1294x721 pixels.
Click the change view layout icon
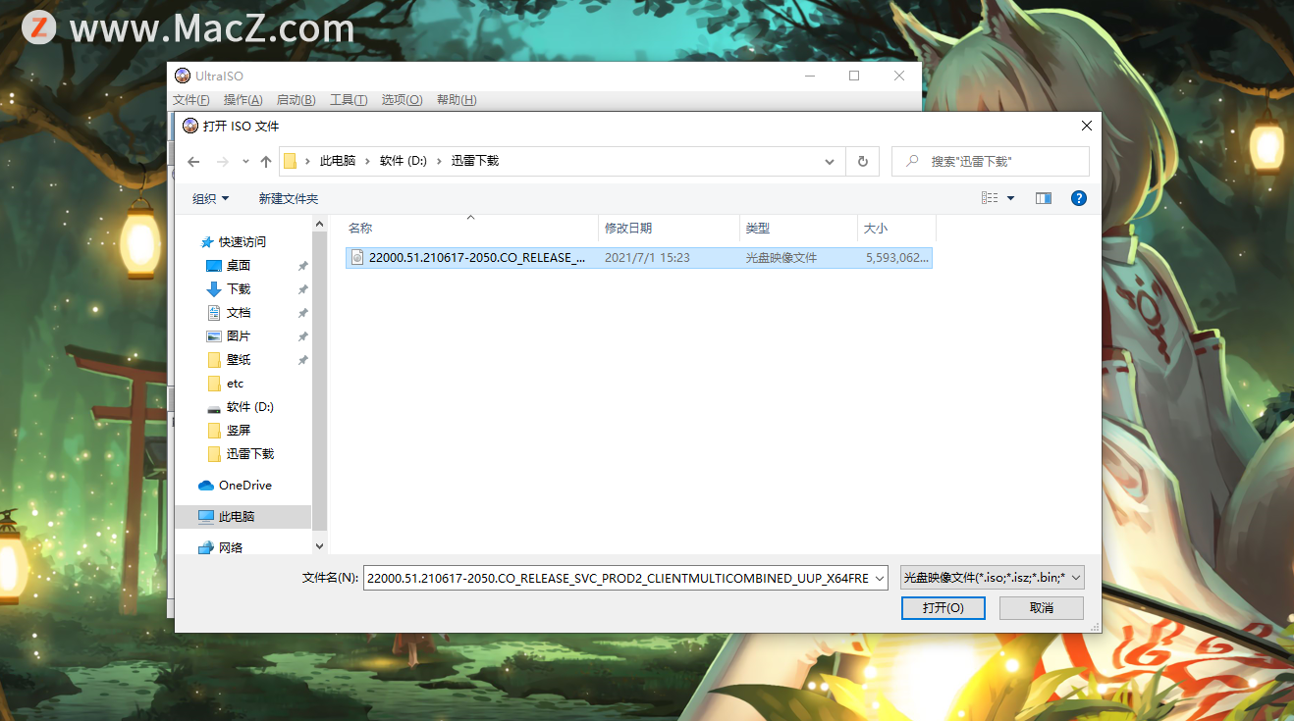click(x=990, y=198)
